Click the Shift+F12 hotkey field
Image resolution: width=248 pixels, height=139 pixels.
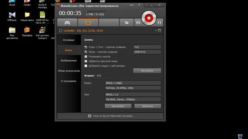point(147,52)
